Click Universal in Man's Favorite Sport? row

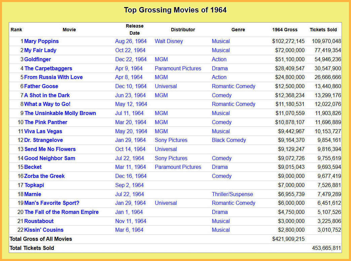click(x=166, y=203)
